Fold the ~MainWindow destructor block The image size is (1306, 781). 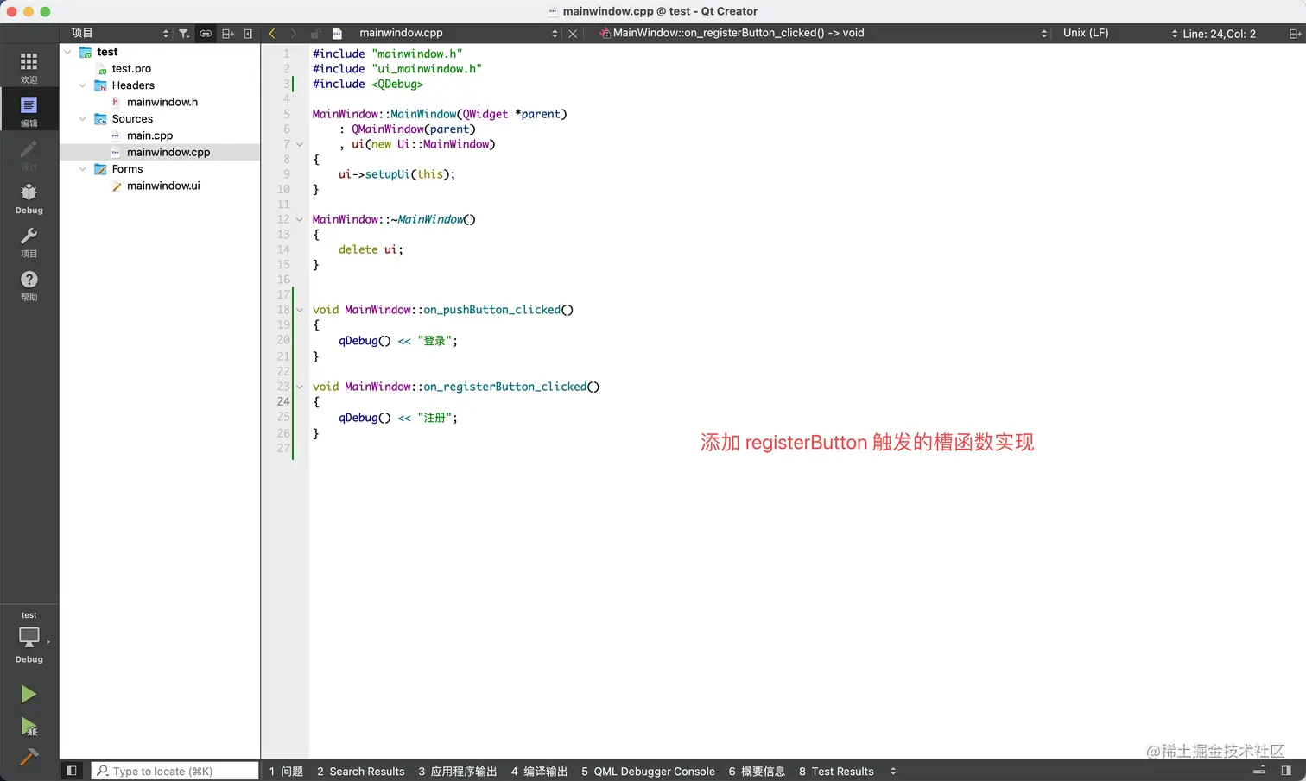coord(300,219)
